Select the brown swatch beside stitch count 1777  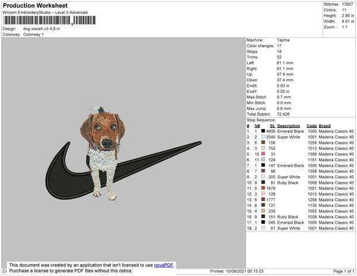coord(263,199)
